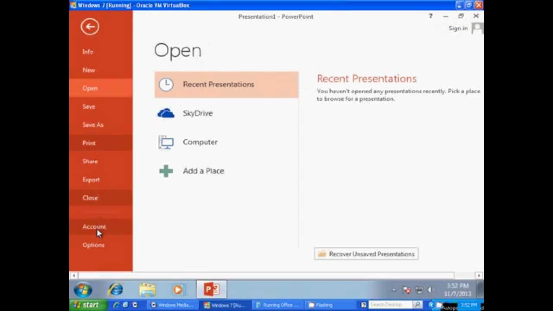Select the Add a Place label text
Image resolution: width=553 pixels, height=311 pixels.
203,171
